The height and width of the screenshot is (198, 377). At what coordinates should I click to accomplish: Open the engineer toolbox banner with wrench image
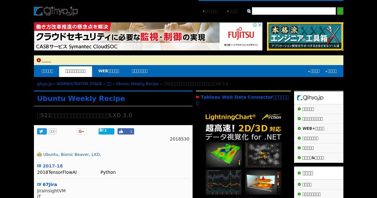(x=305, y=36)
